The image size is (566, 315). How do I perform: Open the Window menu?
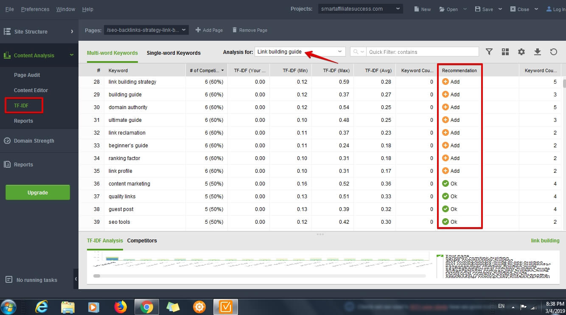coord(66,9)
